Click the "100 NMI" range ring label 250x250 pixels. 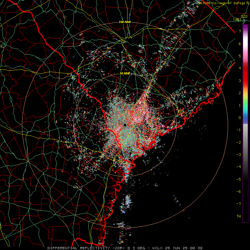pyautogui.click(x=125, y=22)
